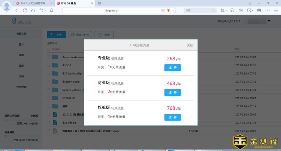Click 续费 for the 专业版 plan

pyautogui.click(x=172, y=67)
